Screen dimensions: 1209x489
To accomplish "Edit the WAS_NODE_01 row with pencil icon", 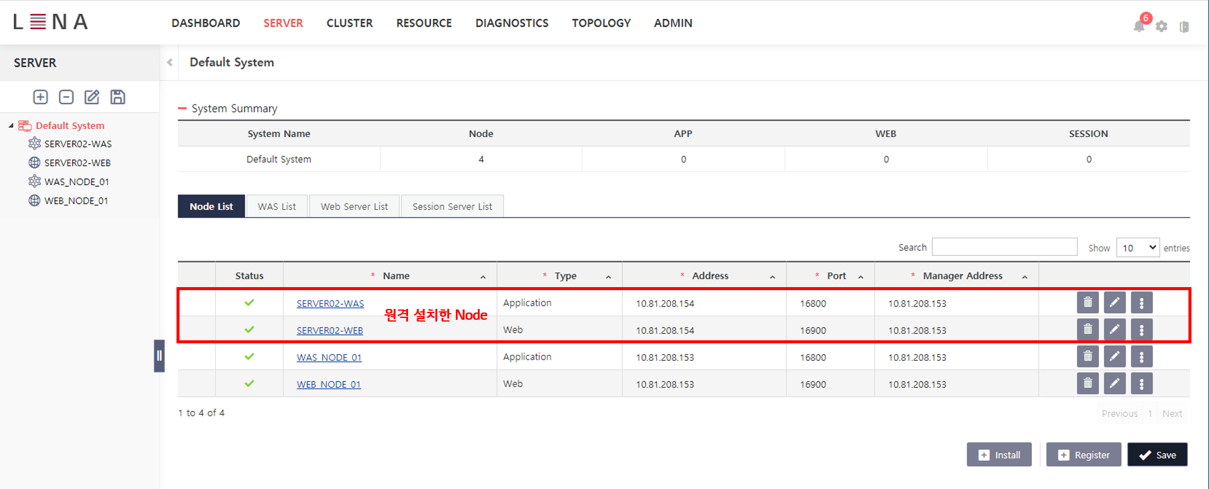I will pyautogui.click(x=1114, y=357).
